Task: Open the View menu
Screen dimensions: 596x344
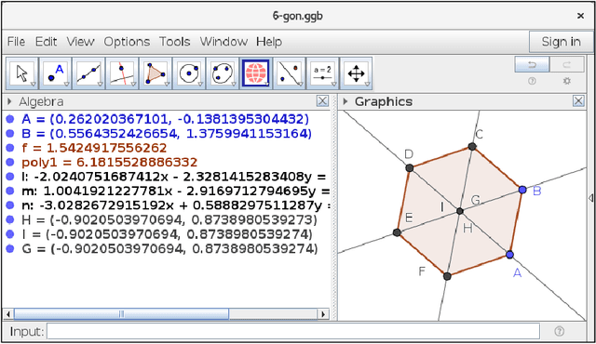Action: [x=81, y=42]
